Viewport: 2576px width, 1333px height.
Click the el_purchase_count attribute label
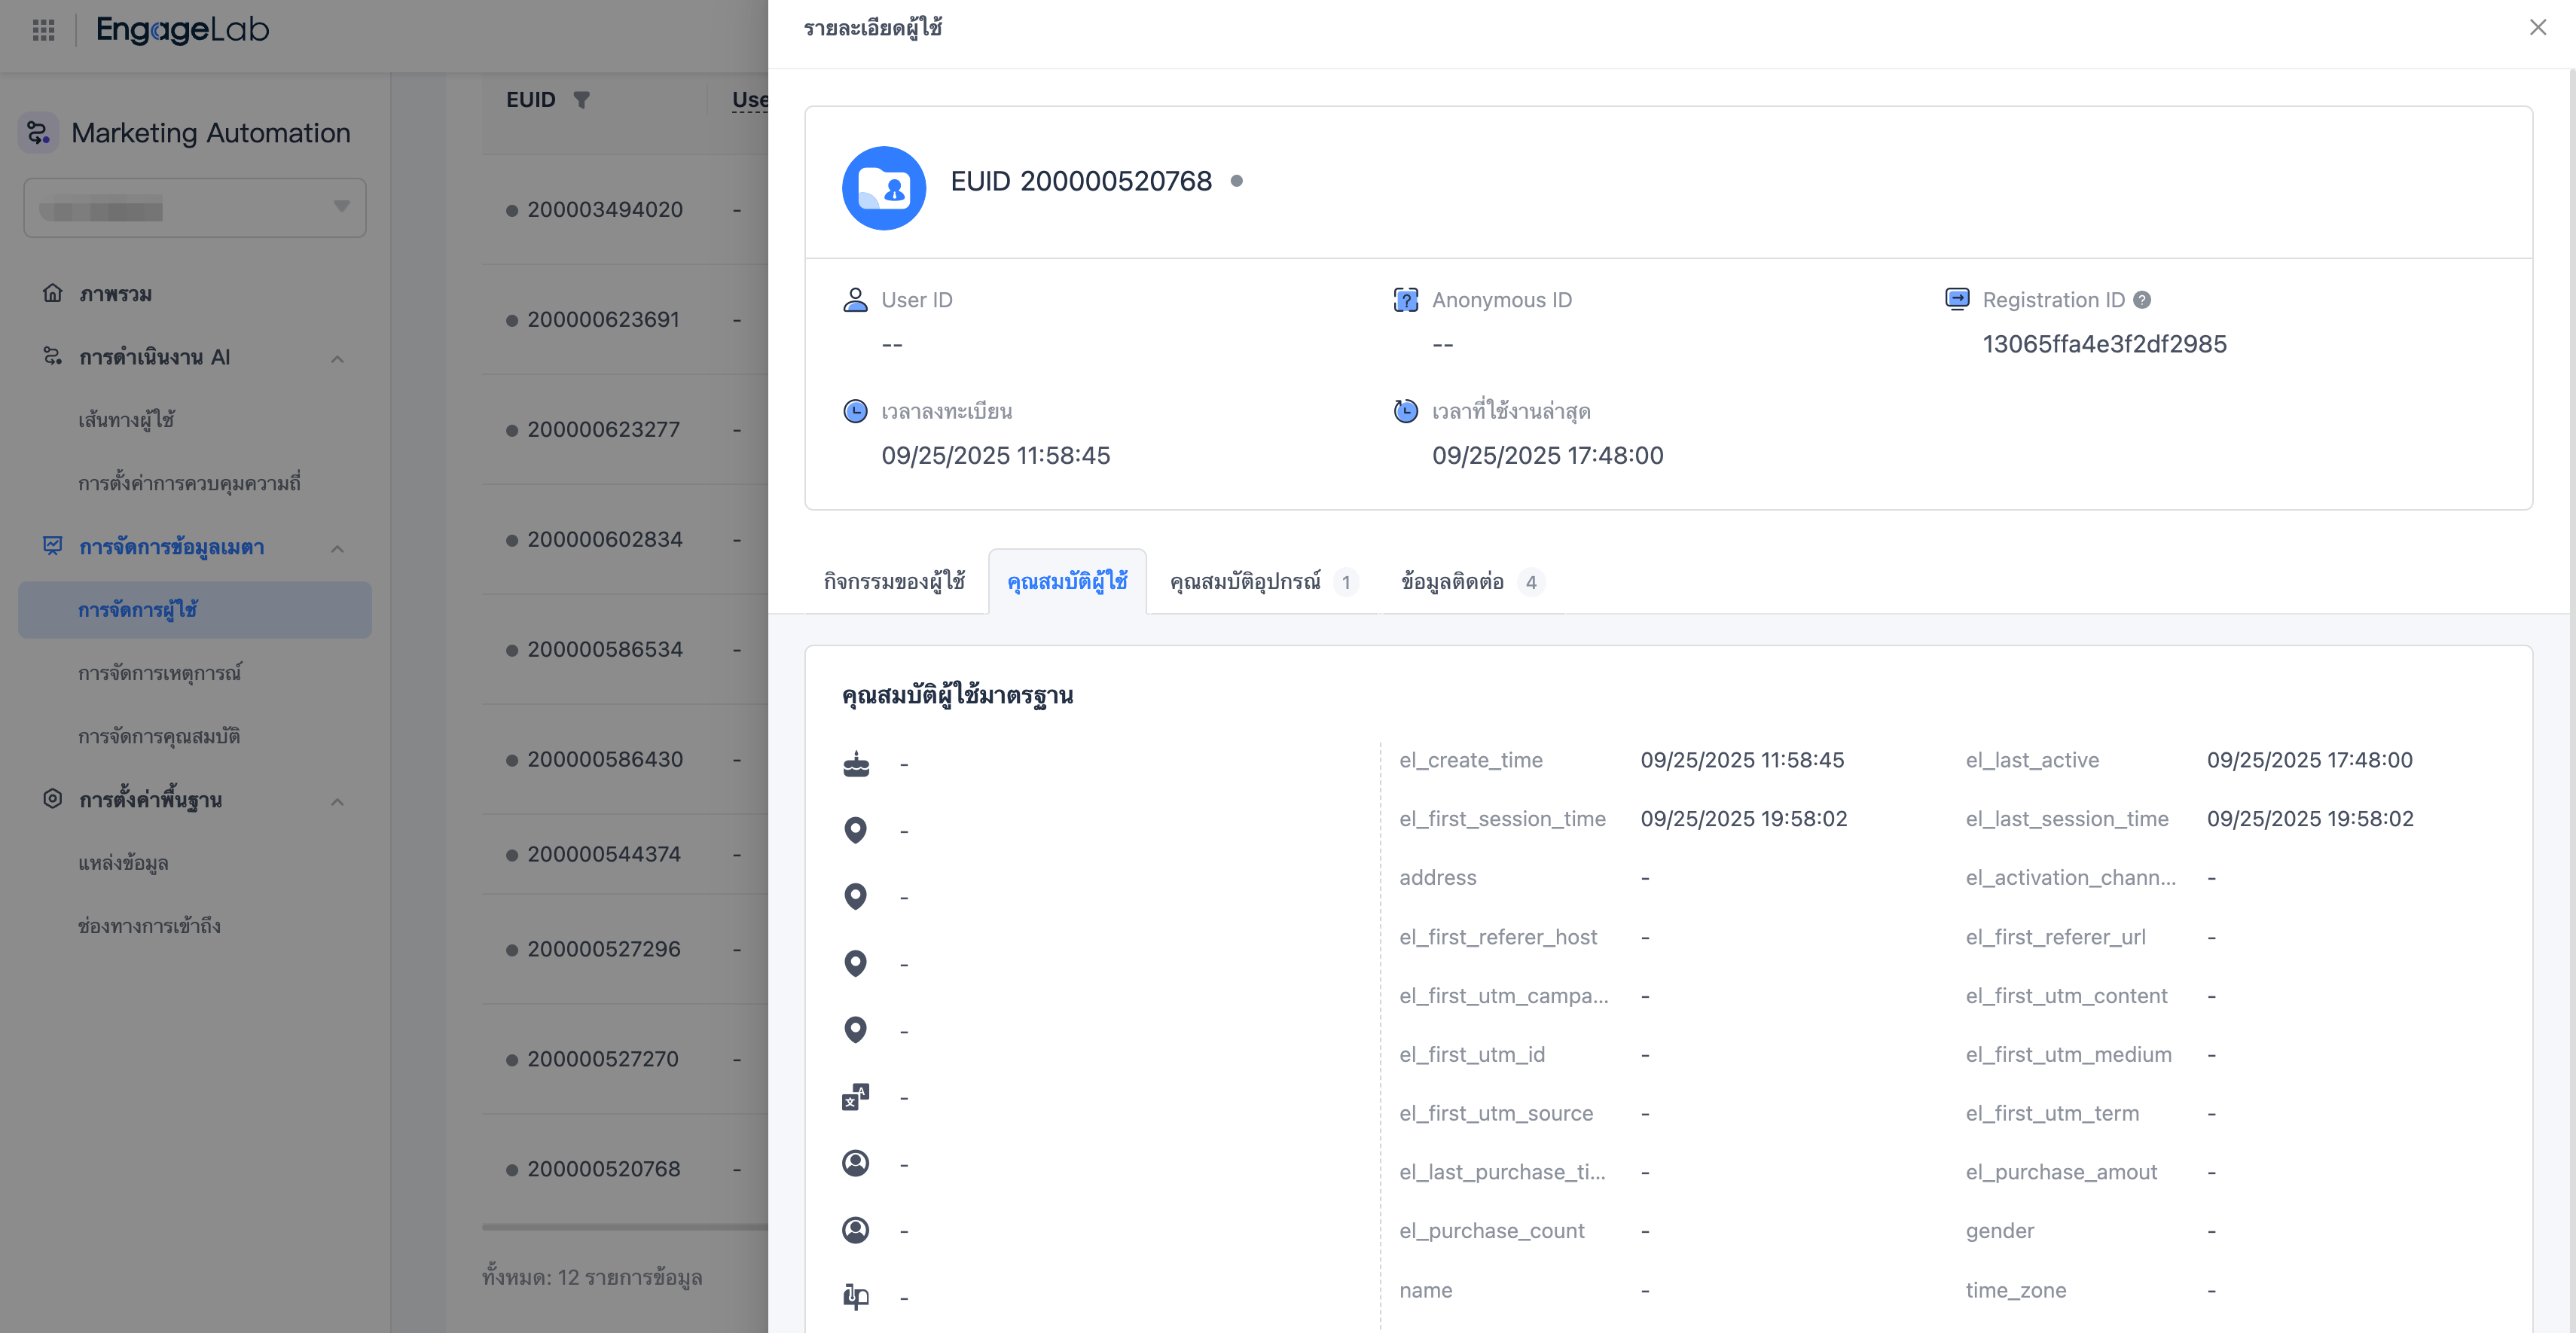click(x=1492, y=1231)
